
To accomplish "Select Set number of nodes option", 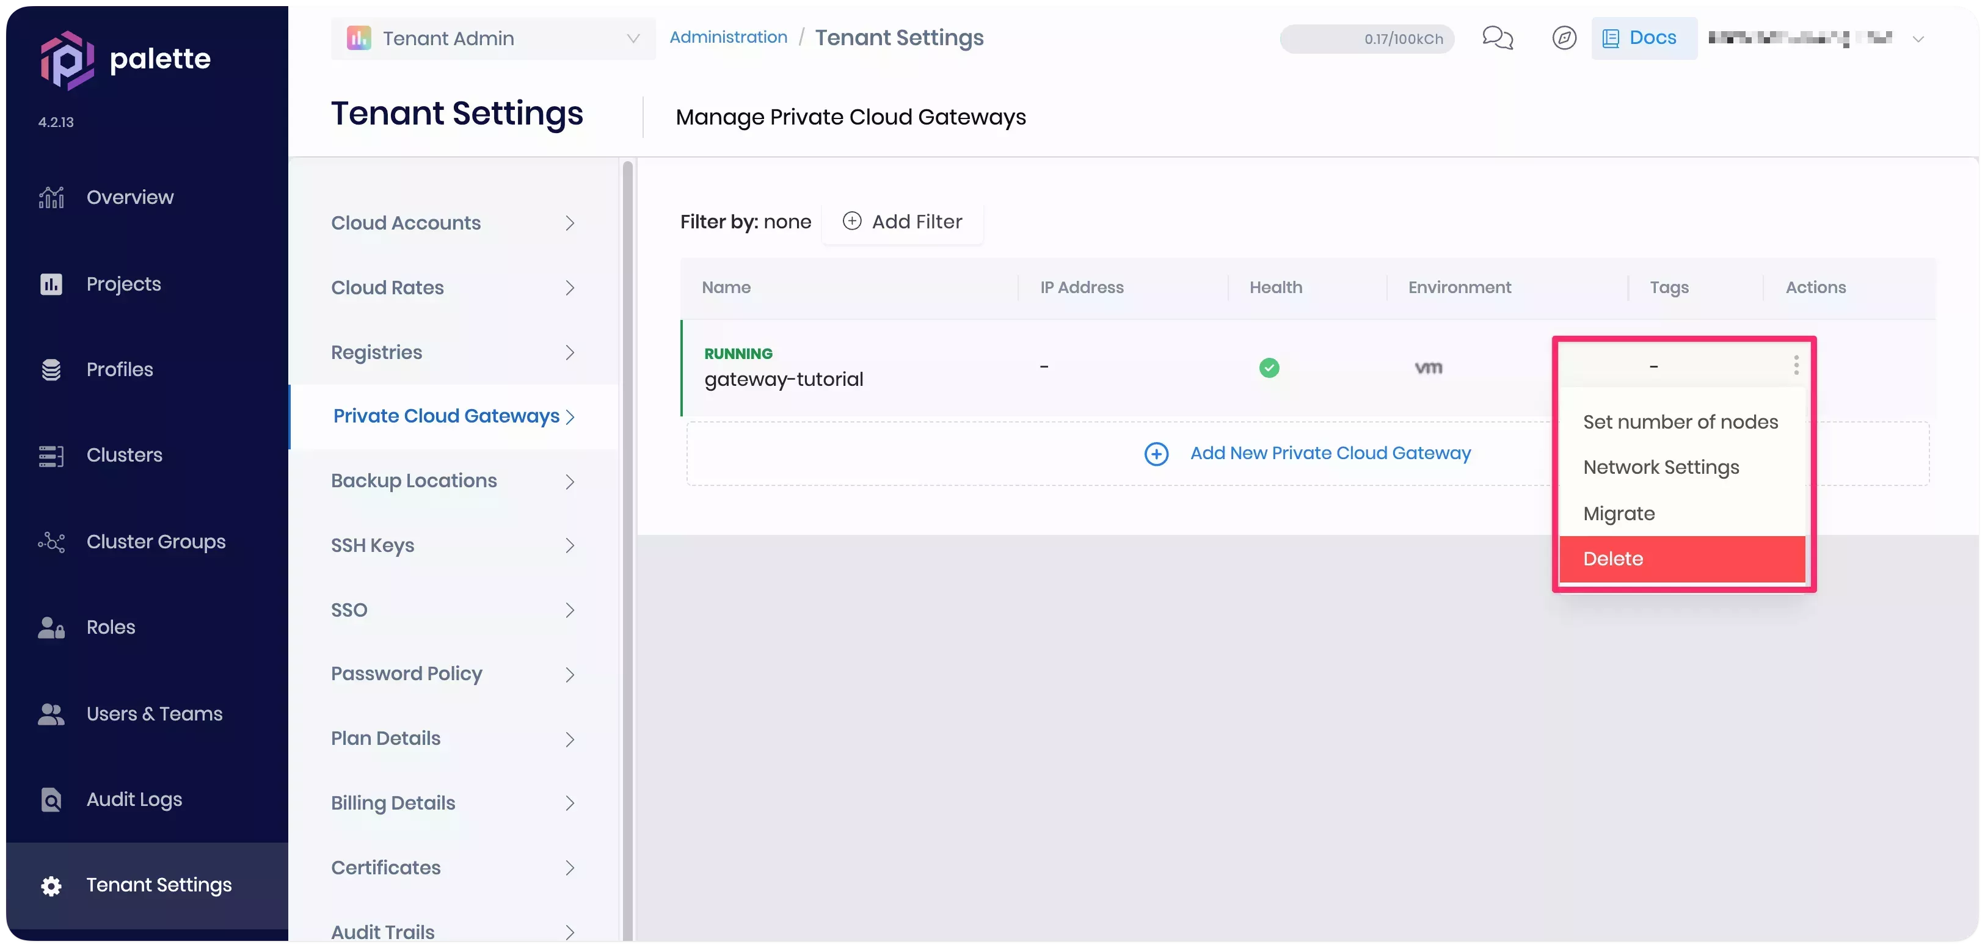I will (1680, 421).
